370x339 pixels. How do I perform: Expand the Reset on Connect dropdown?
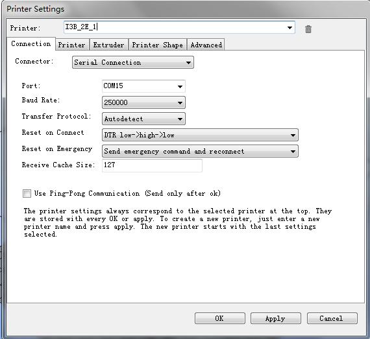[x=200, y=135]
